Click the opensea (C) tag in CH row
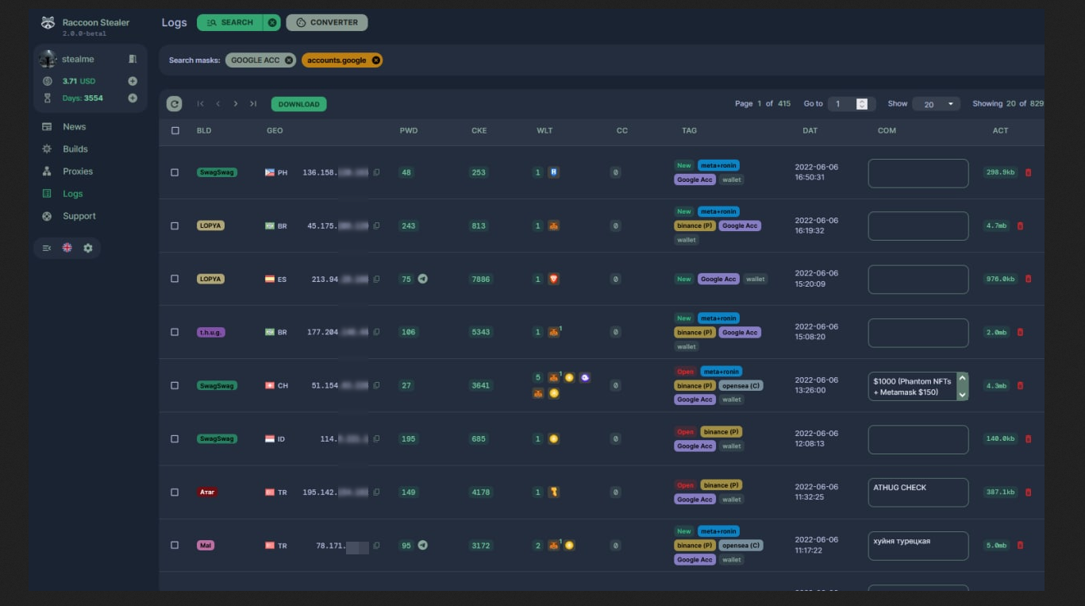 pos(741,386)
